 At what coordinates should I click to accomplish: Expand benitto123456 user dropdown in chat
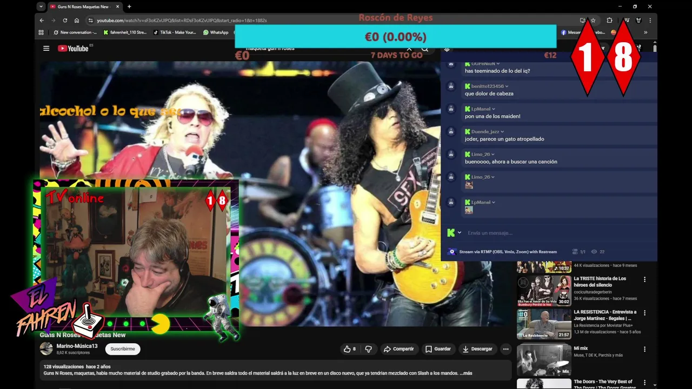point(506,86)
